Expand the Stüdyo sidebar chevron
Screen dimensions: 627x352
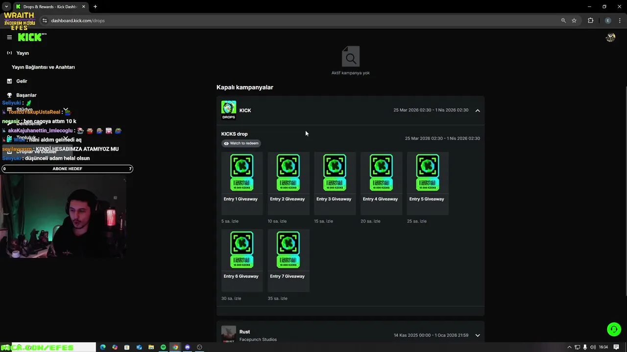point(66,110)
